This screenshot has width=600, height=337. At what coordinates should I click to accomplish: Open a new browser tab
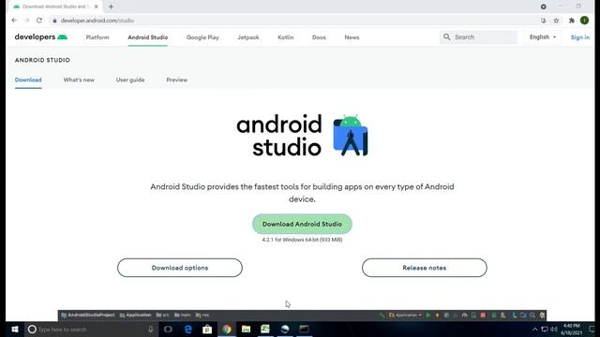coord(111,7)
